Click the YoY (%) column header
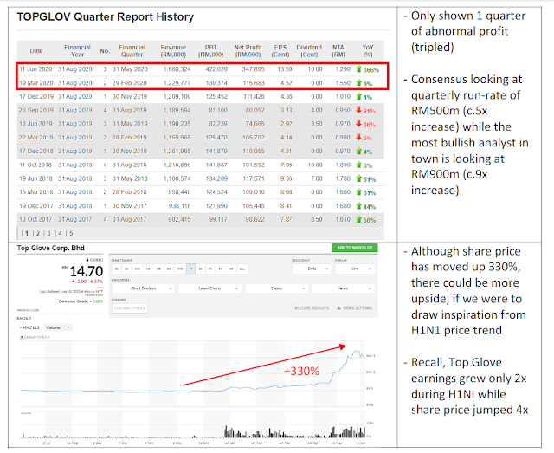The width and height of the screenshot is (554, 453). click(368, 51)
